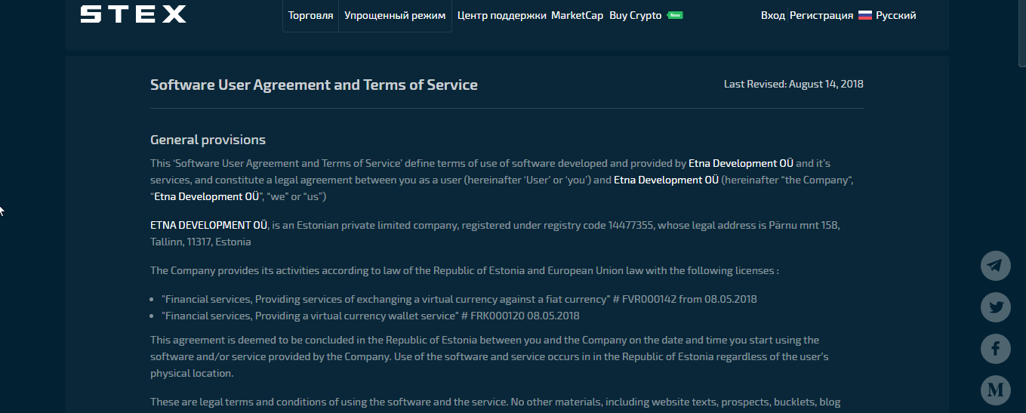The height and width of the screenshot is (413, 1026).
Task: Open the Facebook social link
Action: pos(995,349)
